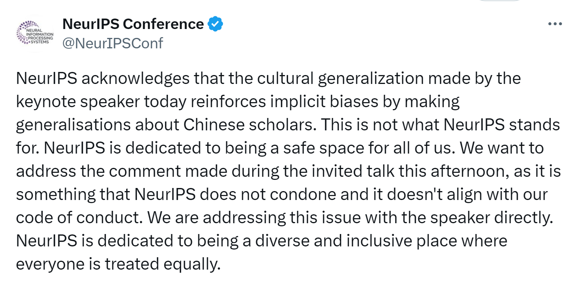Click the first word 'NeurIPS' of the tweet body
The height and width of the screenshot is (282, 574).
point(47,79)
